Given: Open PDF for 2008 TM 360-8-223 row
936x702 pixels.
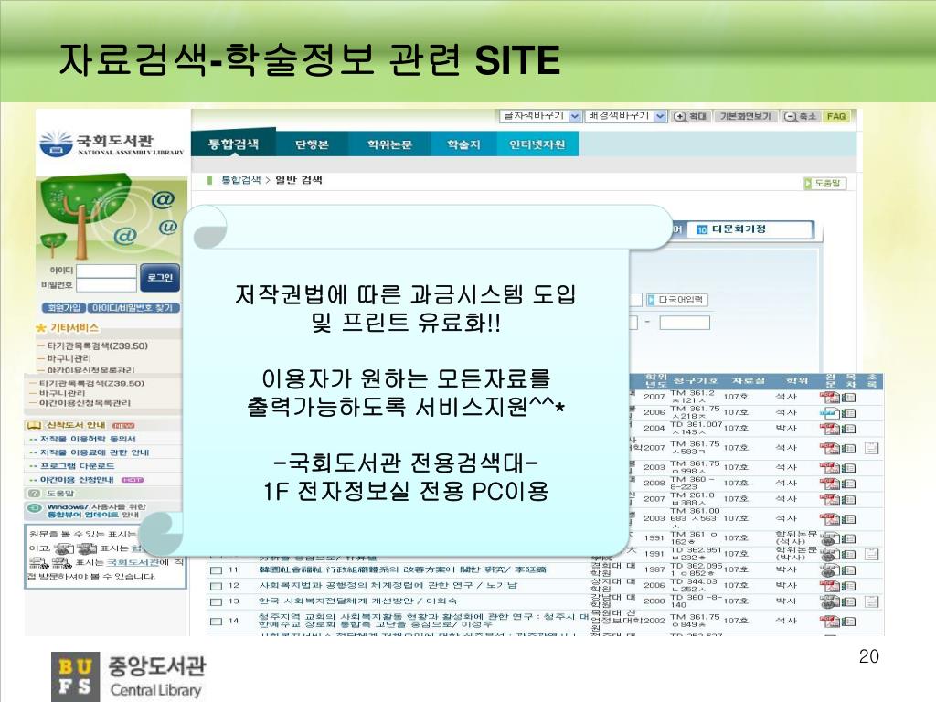Looking at the screenshot, I should click(829, 483).
